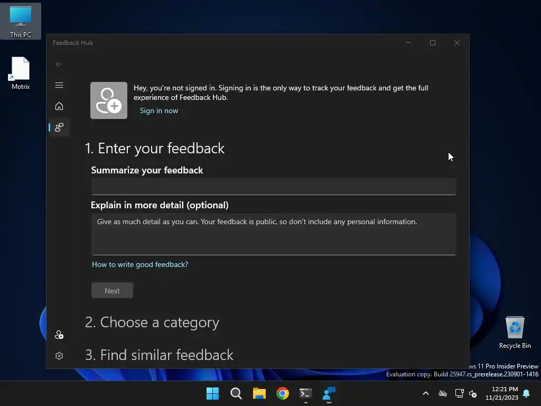Click the Summarize your feedback field
Image resolution: width=541 pixels, height=406 pixels.
click(274, 187)
